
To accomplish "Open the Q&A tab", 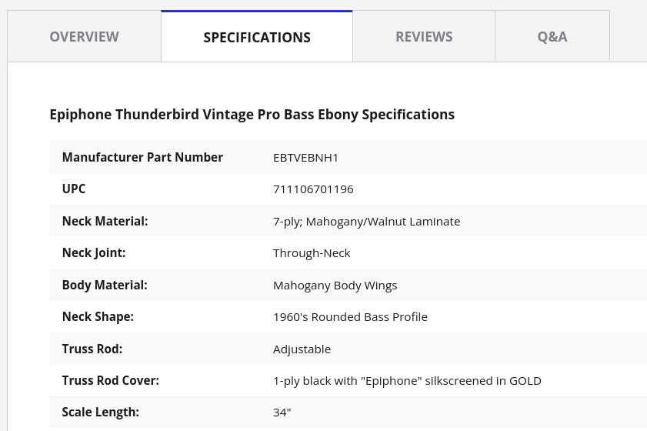I will (552, 37).
